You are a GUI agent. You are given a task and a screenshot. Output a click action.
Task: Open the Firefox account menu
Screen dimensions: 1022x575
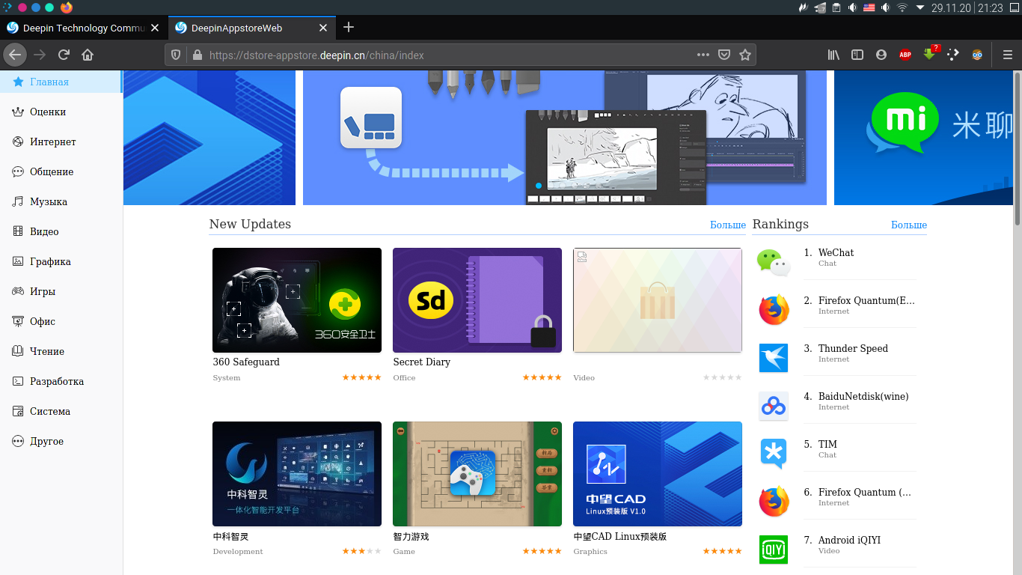[881, 55]
